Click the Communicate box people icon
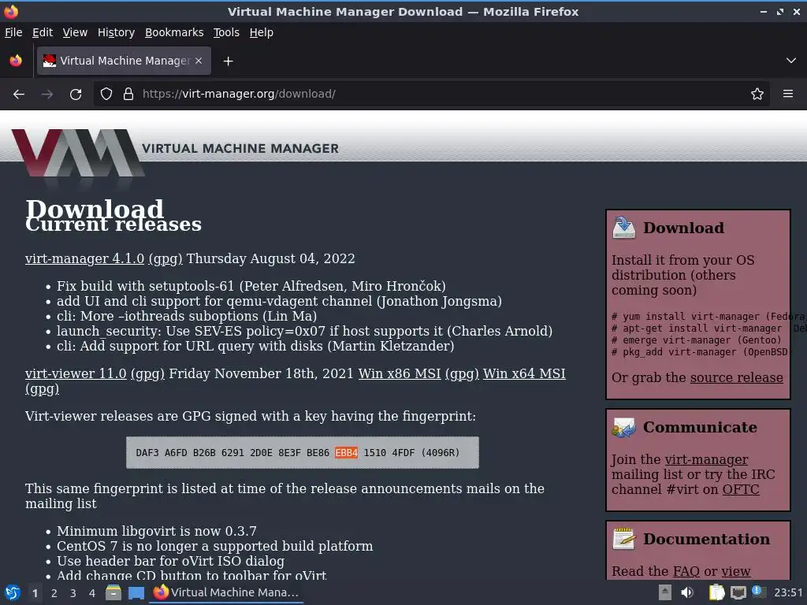The image size is (807, 605). point(624,427)
